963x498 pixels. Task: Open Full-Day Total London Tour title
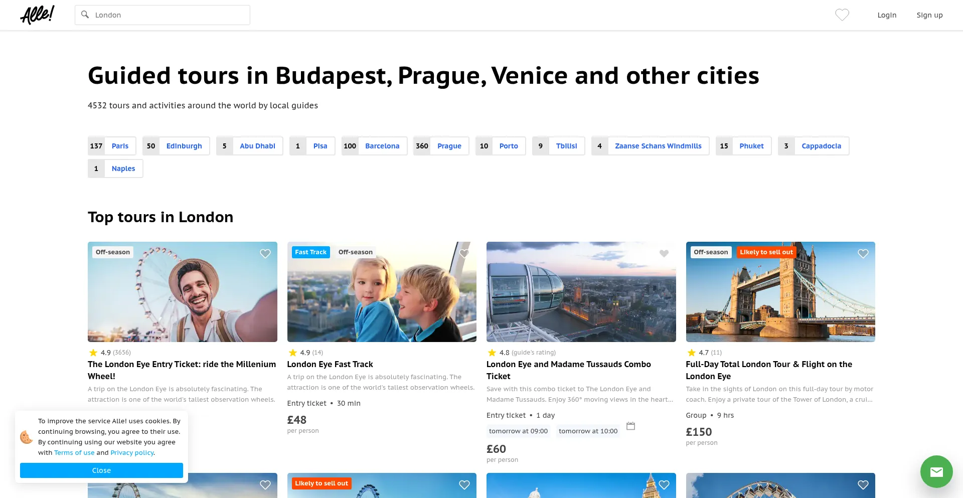tap(769, 370)
